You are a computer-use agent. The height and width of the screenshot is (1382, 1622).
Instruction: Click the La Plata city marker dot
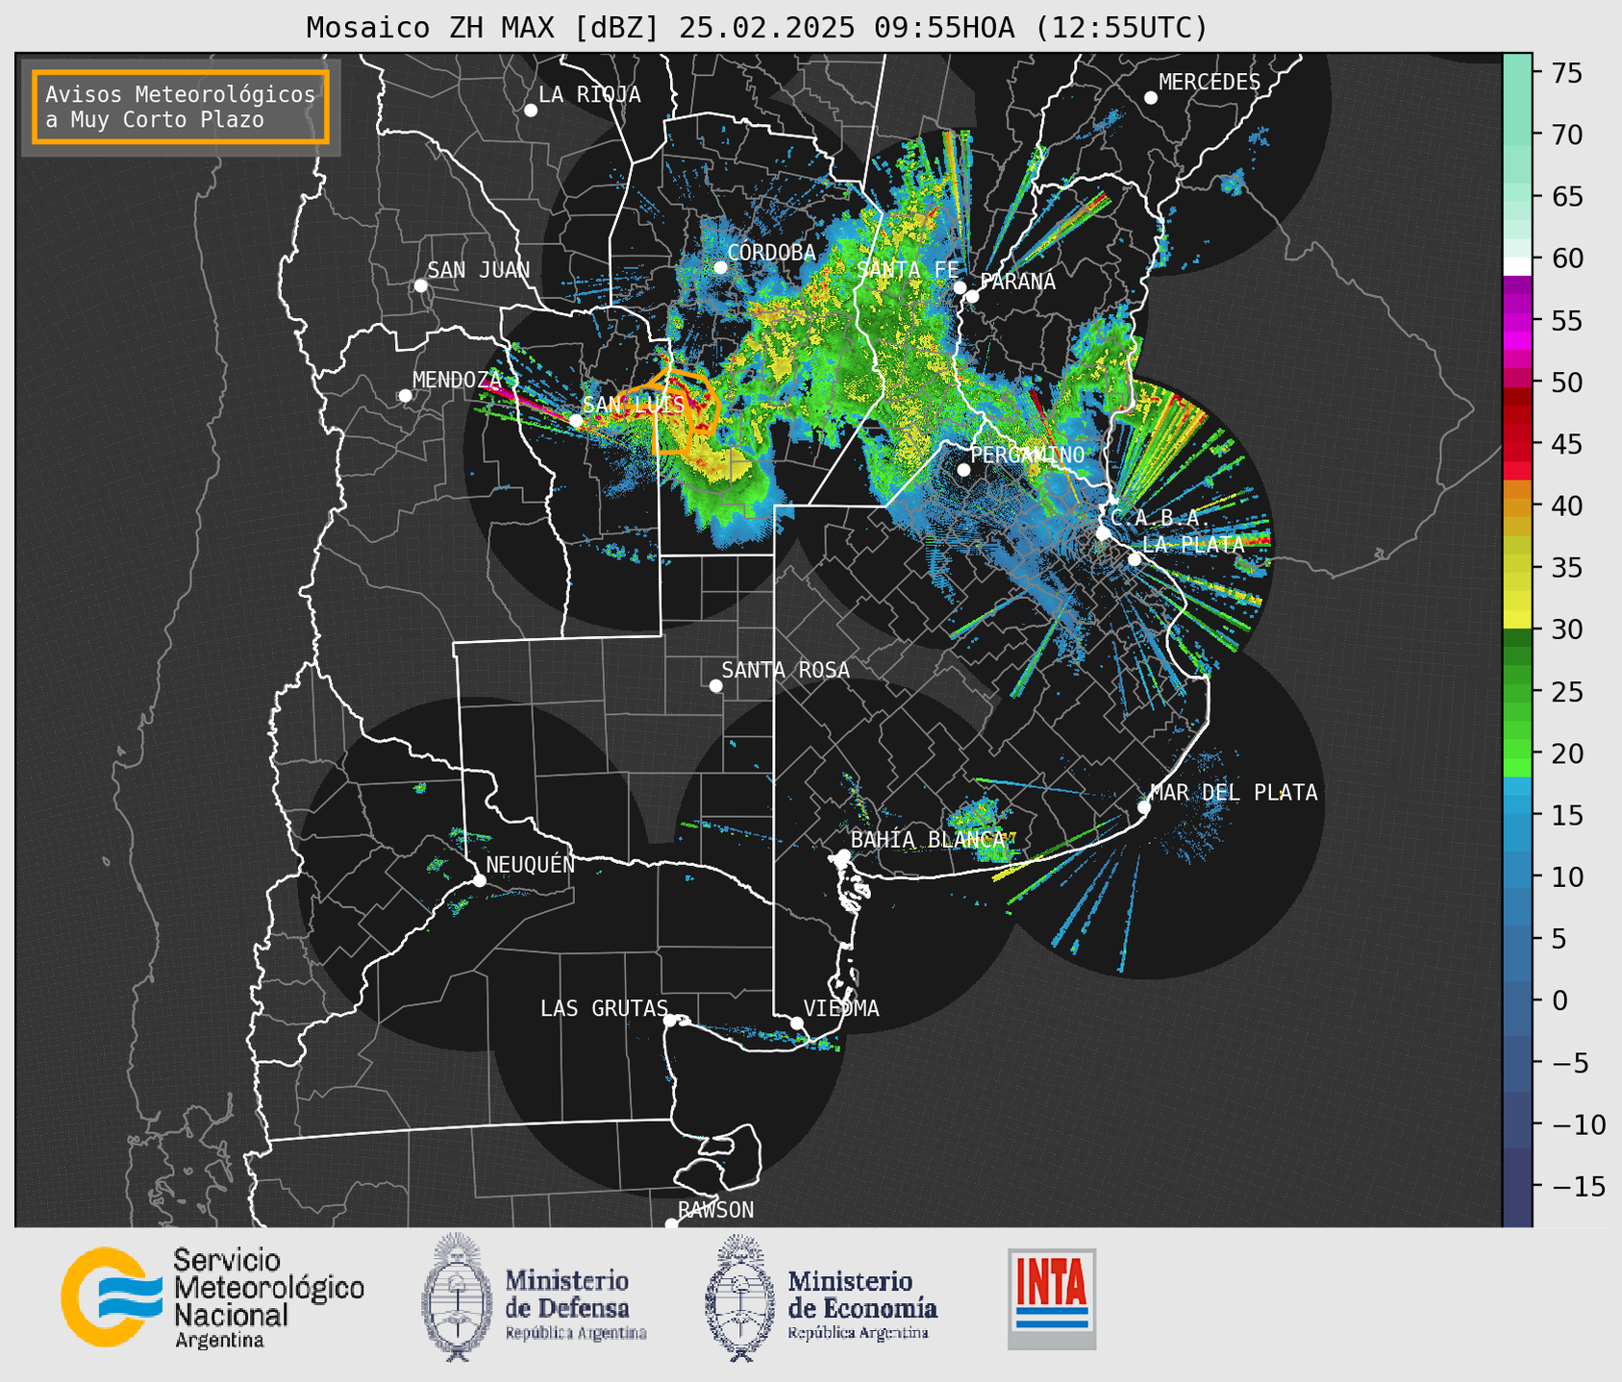(1135, 559)
